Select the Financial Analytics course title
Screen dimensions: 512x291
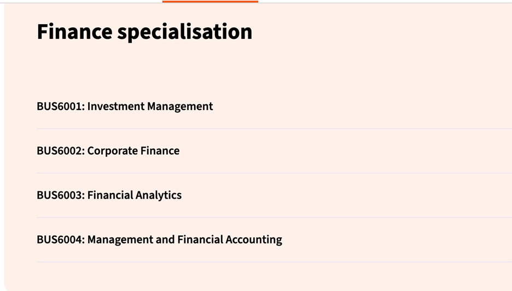click(135, 195)
